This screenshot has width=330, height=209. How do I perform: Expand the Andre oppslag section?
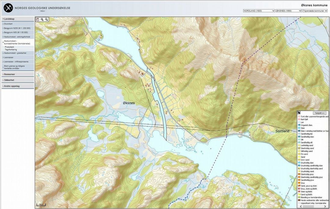click(x=18, y=86)
